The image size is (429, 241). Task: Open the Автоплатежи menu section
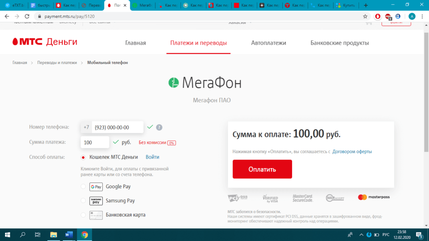tap(269, 43)
